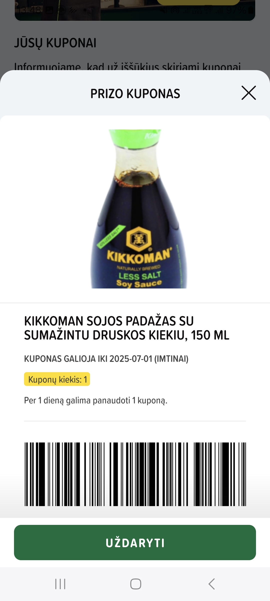The width and height of the screenshot is (270, 601).
Task: Tap the Android back navigation arrow
Action: tap(212, 584)
